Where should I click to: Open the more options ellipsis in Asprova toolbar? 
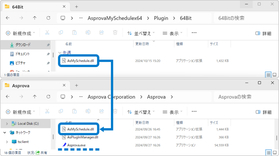click(x=194, y=111)
